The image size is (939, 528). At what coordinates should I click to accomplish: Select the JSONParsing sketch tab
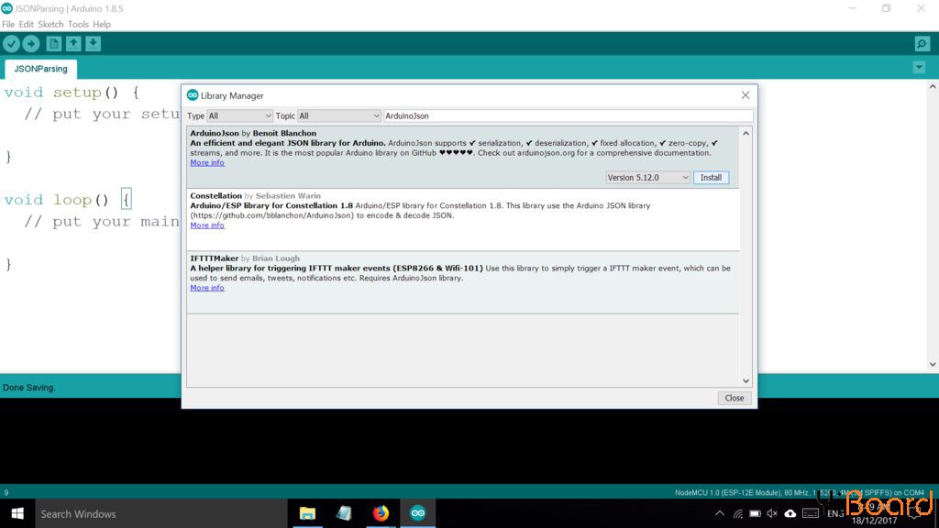point(40,69)
